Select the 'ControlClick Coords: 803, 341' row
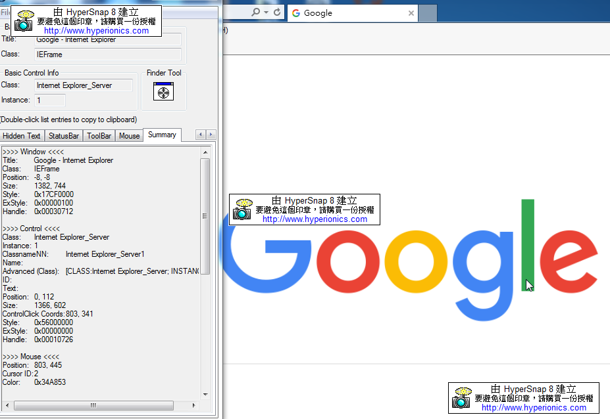This screenshot has height=419, width=610. [48, 314]
